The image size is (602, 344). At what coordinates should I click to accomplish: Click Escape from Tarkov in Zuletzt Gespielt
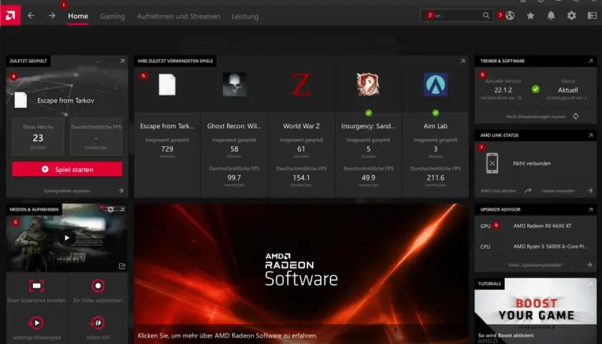[66, 100]
